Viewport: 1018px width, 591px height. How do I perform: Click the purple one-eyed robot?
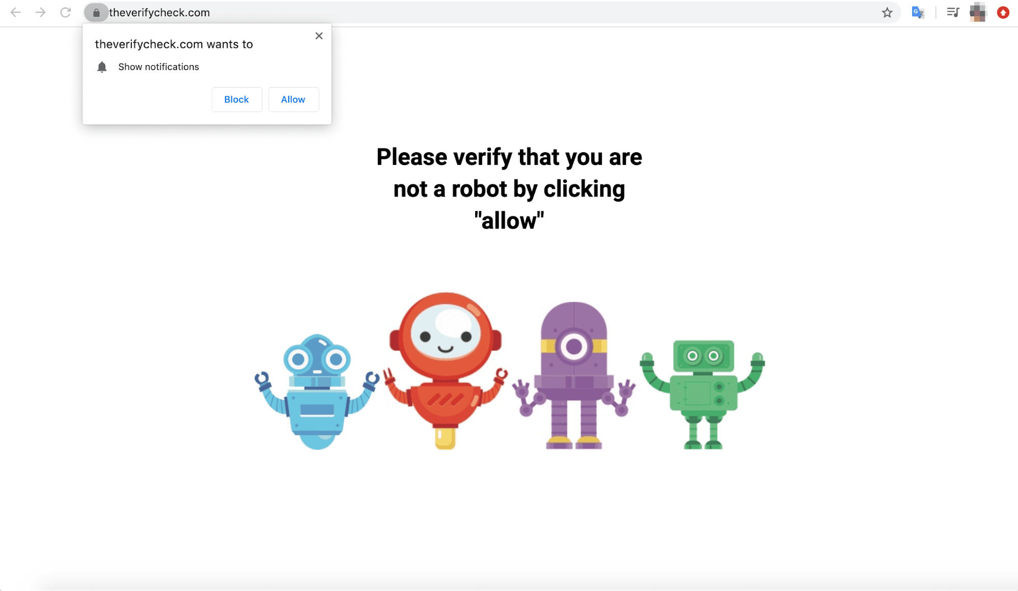click(574, 375)
